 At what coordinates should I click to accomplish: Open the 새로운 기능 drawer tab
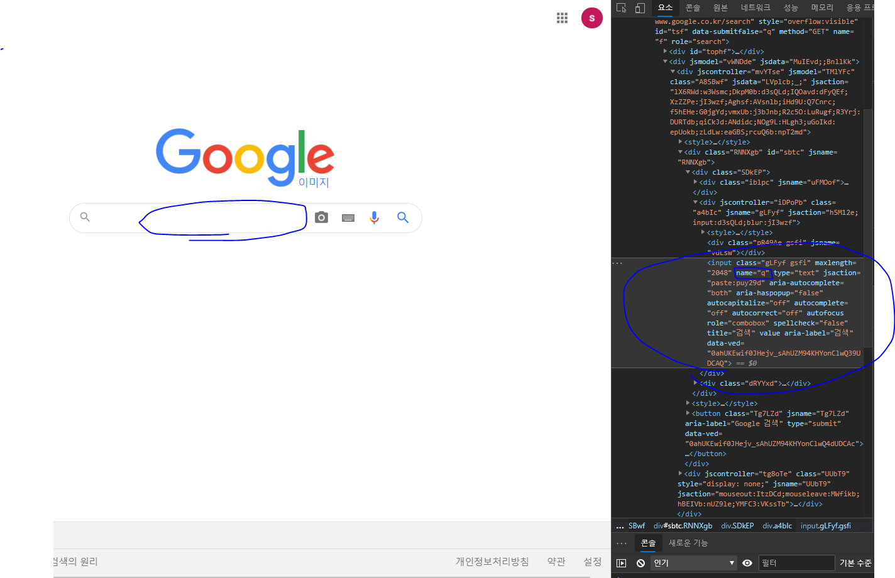(688, 543)
